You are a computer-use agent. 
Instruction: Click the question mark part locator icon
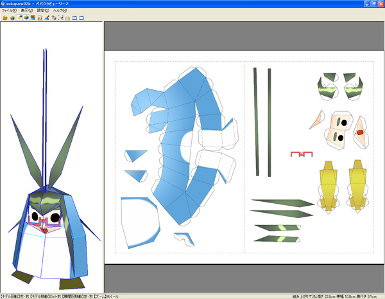point(54,18)
